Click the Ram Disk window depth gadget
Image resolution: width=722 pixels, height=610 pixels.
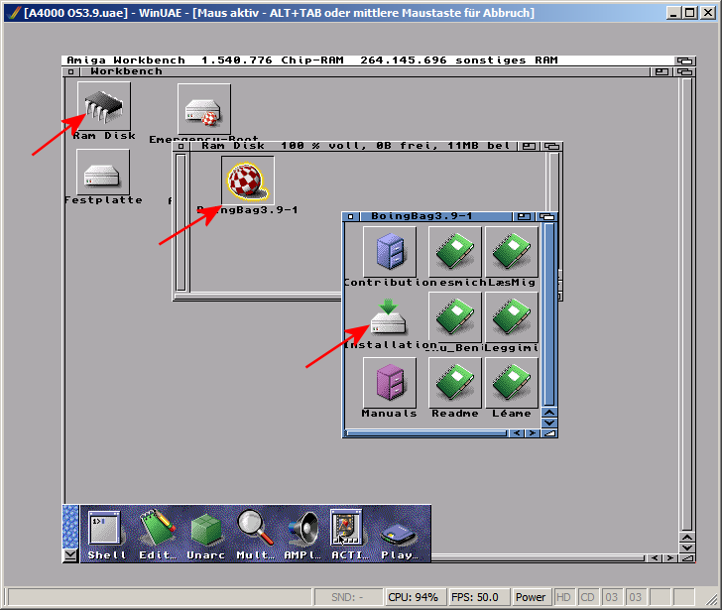point(552,146)
